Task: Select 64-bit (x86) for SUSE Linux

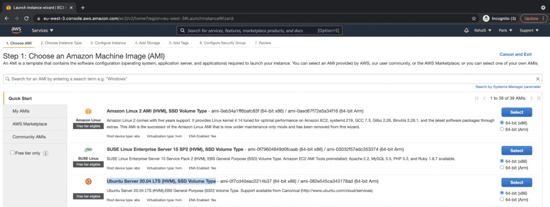Action: click(x=502, y=161)
